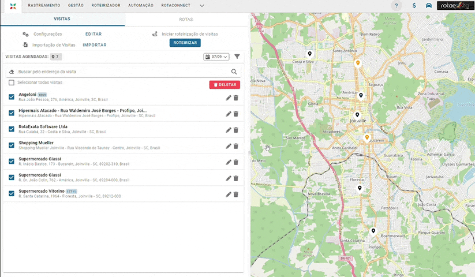Screen dimensions: 475x277
Task: Click the map pin at América
Action: tap(361, 96)
